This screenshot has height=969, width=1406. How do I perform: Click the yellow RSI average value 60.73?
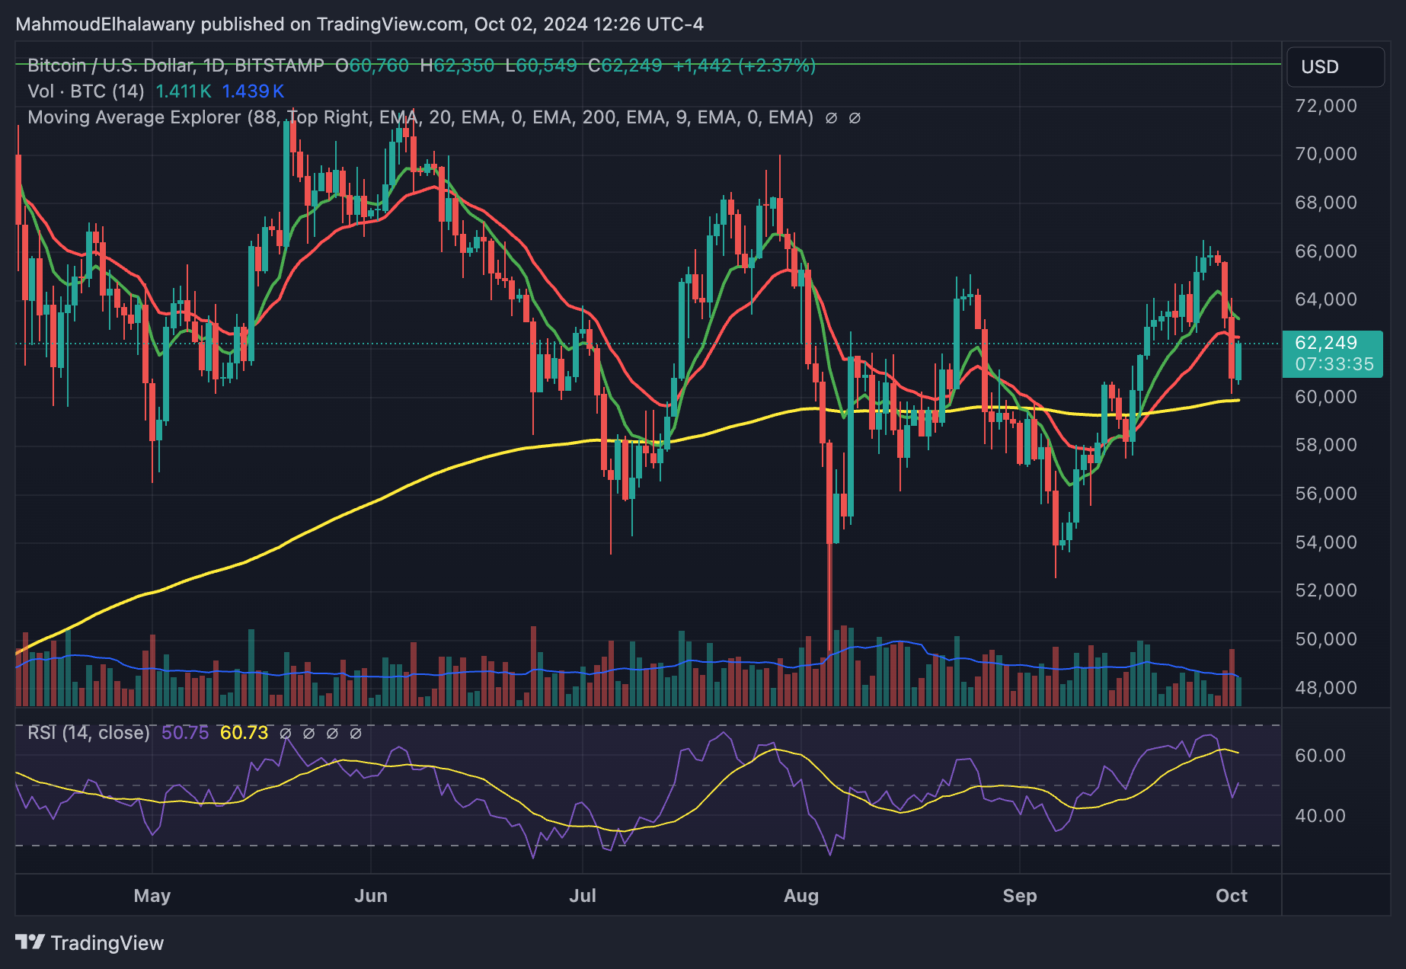coord(244,733)
